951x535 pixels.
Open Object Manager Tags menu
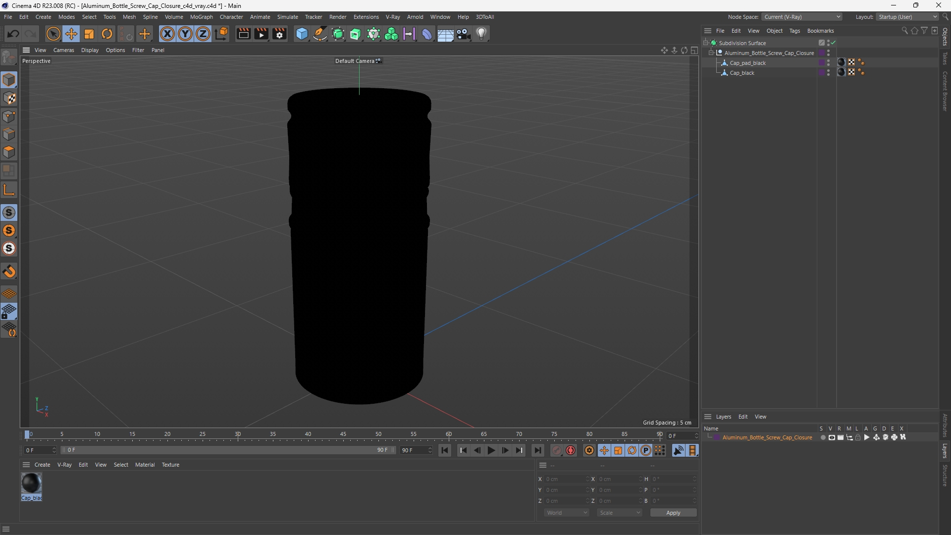794,31
